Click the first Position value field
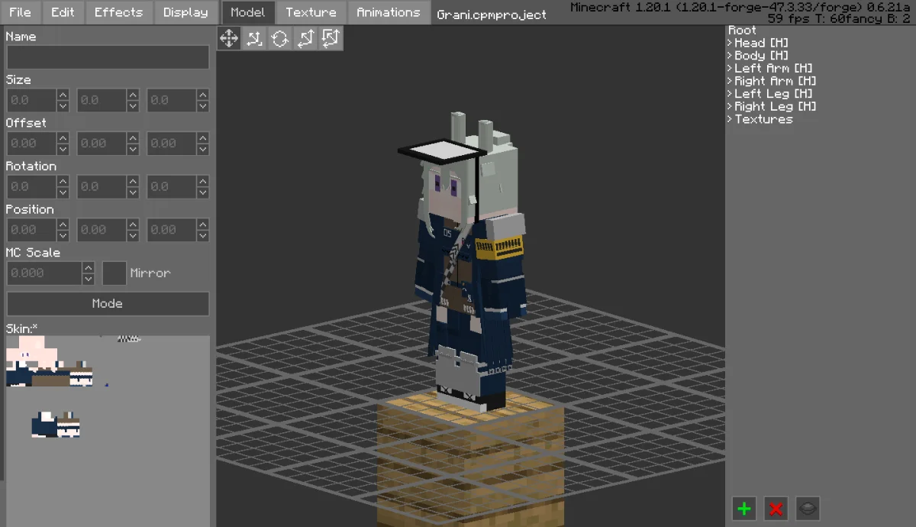916x527 pixels. pyautogui.click(x=31, y=229)
